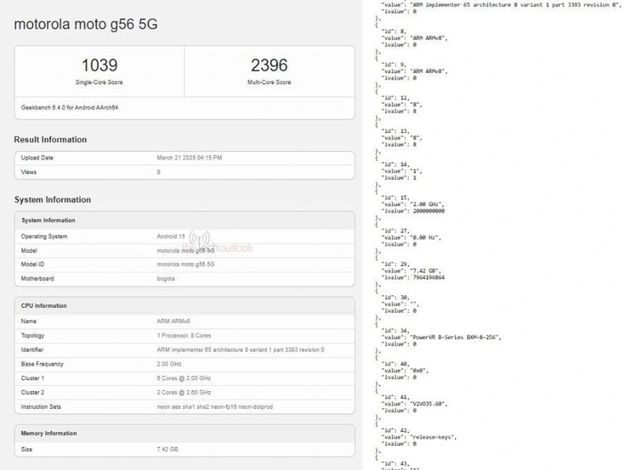Screen dimensions: 630x470
Task: Click the Memory Information table header
Action: (49, 433)
